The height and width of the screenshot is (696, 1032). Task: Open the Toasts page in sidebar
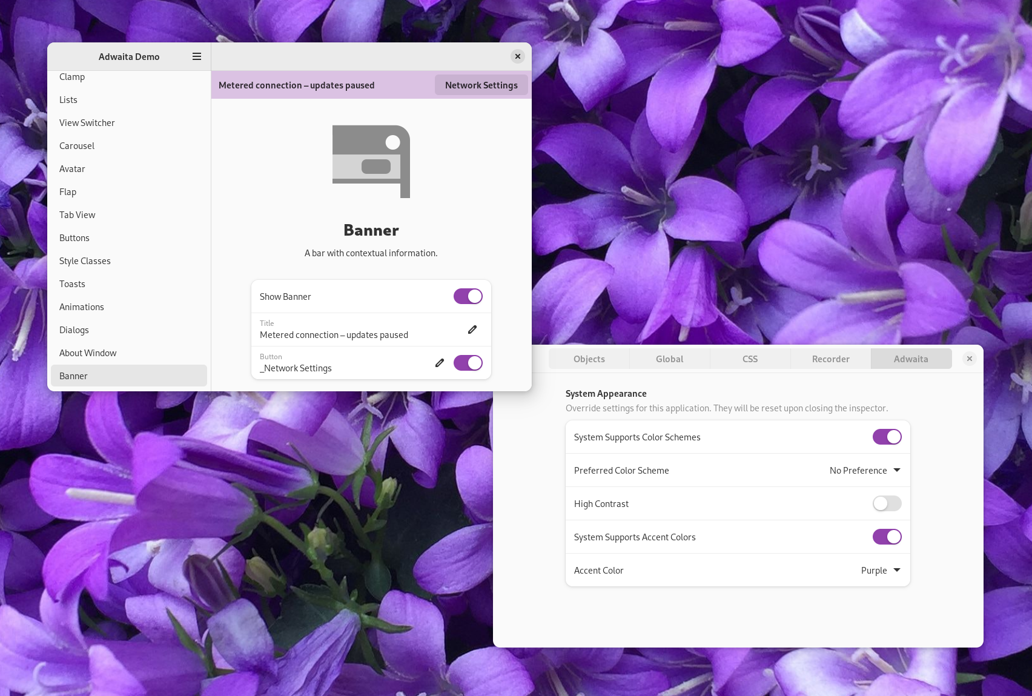72,284
